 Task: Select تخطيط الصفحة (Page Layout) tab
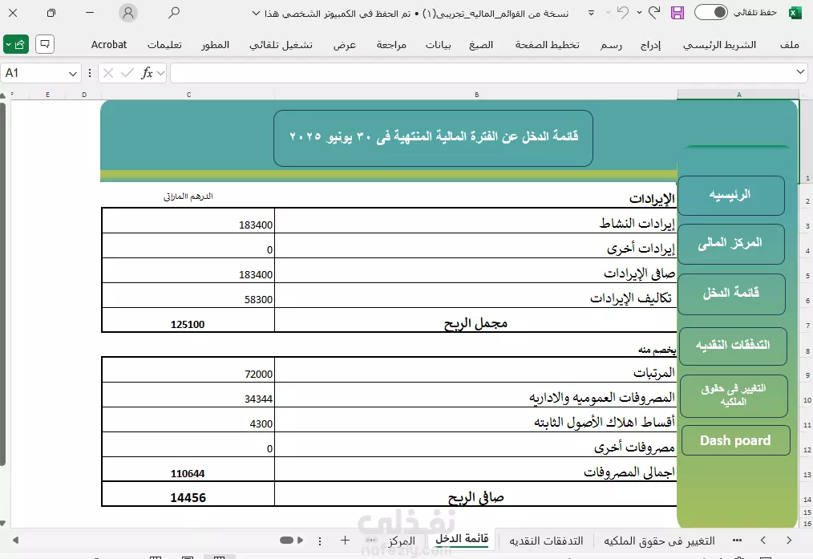pos(547,45)
